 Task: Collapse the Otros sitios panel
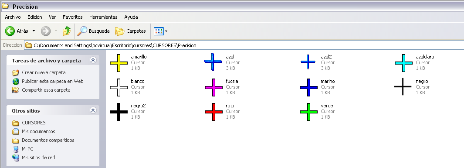(x=93, y=110)
